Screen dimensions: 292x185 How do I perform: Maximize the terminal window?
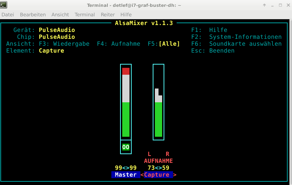point(280,5)
